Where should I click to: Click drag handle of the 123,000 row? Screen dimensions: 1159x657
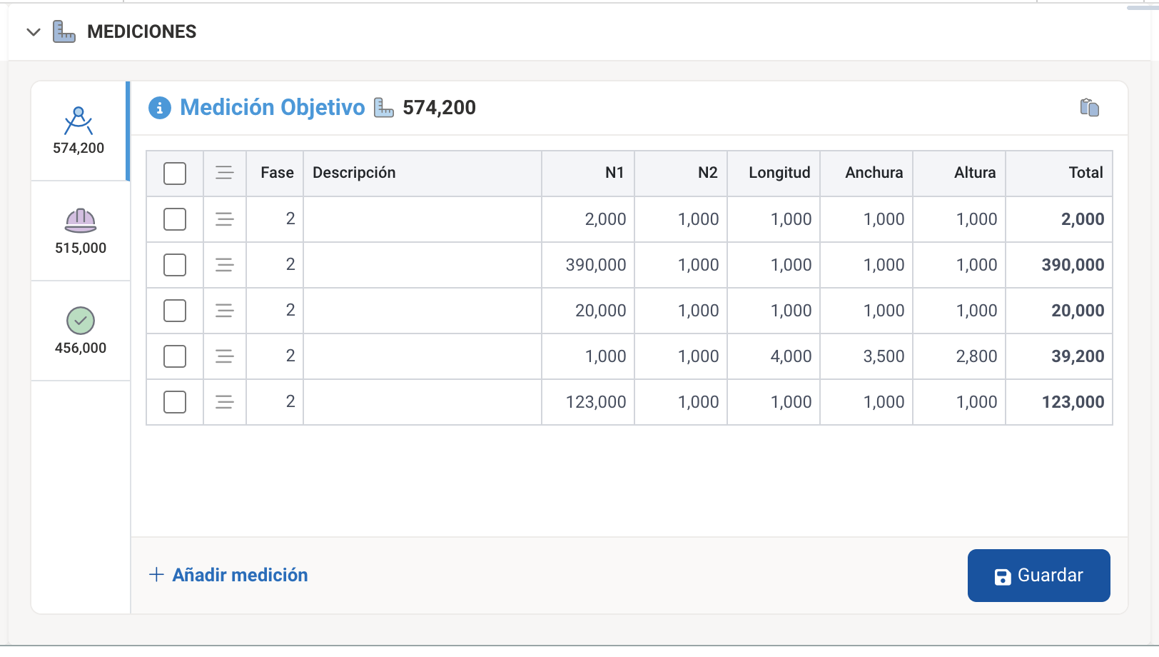pyautogui.click(x=225, y=402)
